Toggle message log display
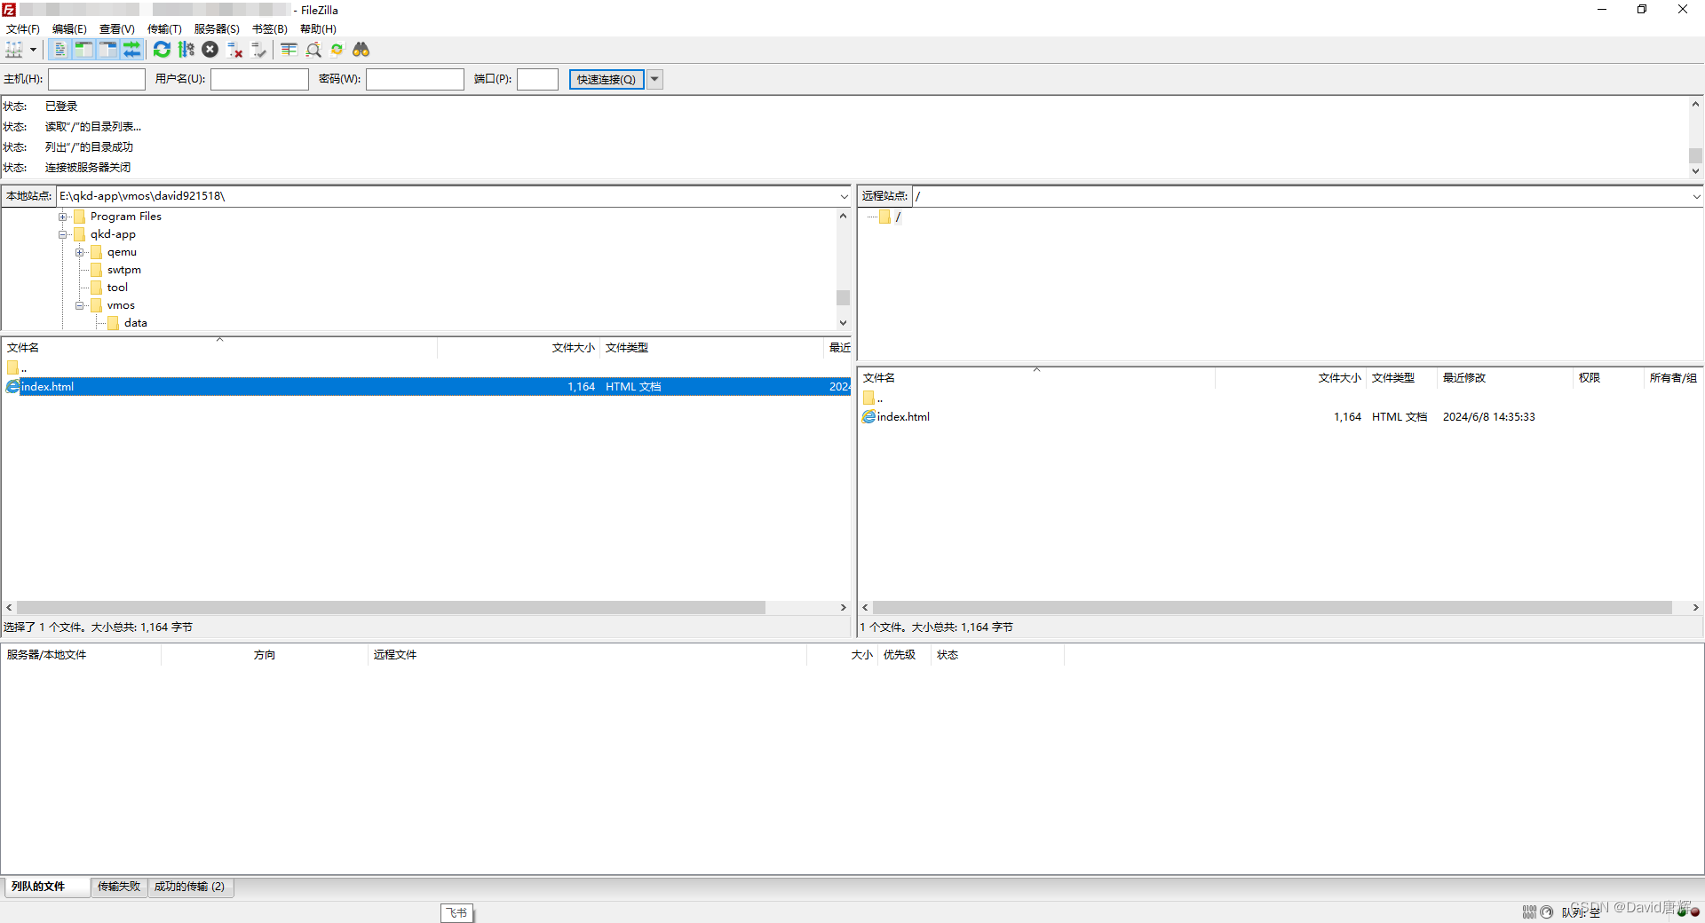The image size is (1705, 923). pyautogui.click(x=59, y=50)
